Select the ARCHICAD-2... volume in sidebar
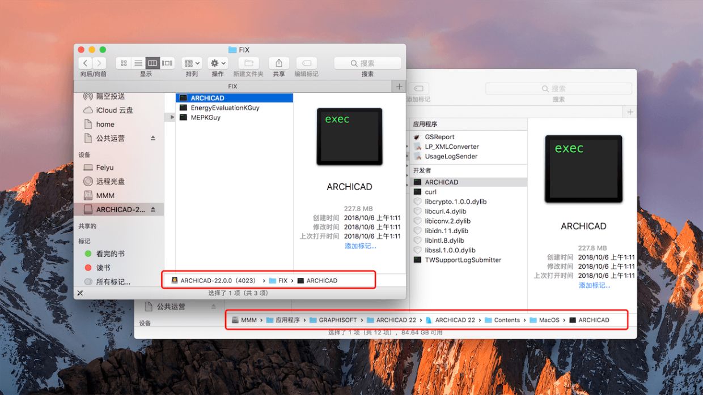703x395 pixels. pyautogui.click(x=119, y=209)
